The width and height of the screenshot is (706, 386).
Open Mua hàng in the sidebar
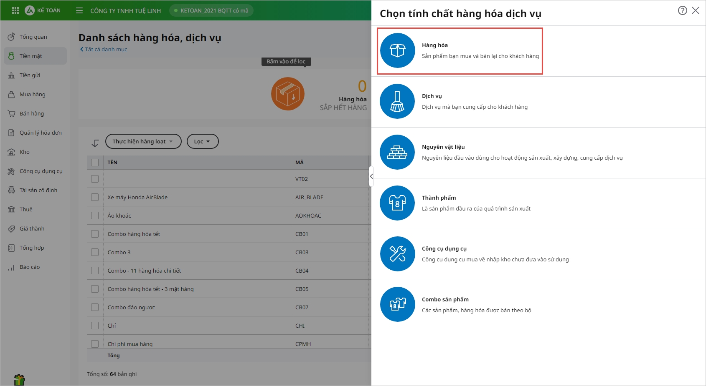pos(32,95)
